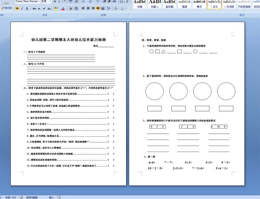Open line spacing dropdown
Screen dimensions: 260x199
pyautogui.click(x=109, y=8)
